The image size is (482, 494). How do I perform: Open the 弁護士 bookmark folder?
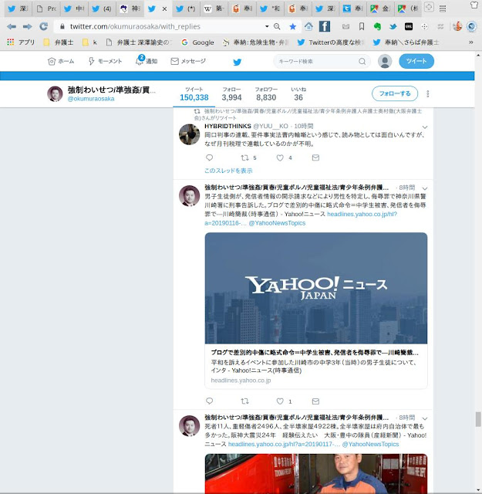tap(59, 42)
